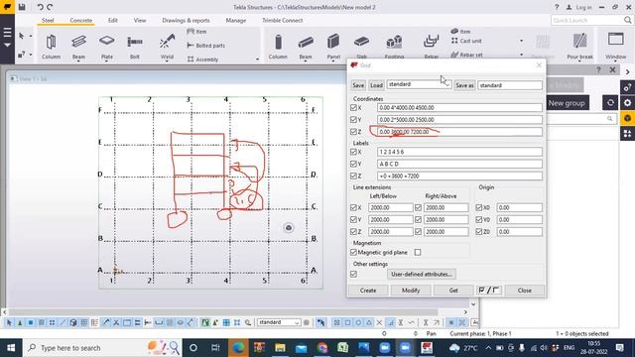Screen dimensions: 635x357
Task: Open the View ribbon tab
Action: click(140, 20)
